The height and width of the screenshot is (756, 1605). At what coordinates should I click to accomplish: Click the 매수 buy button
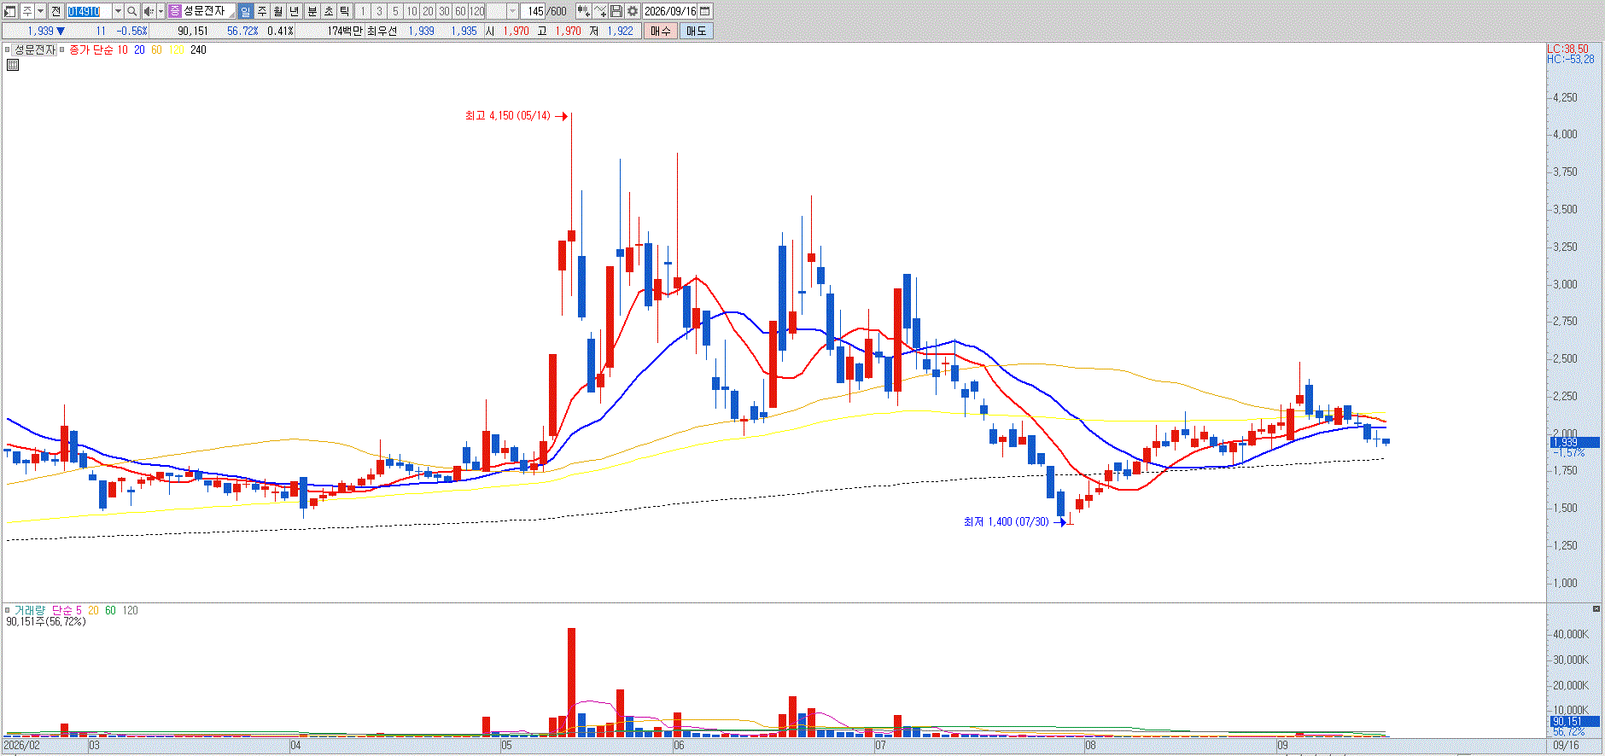pyautogui.click(x=660, y=31)
